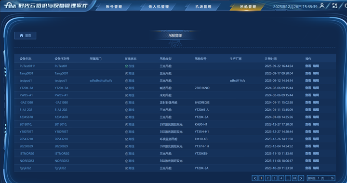347x183 pixels.
Task: Go to the previous page arrow
Action: coord(255,178)
